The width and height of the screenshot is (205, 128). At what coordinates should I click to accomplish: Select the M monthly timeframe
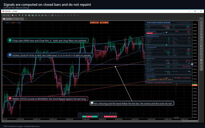(75, 15)
